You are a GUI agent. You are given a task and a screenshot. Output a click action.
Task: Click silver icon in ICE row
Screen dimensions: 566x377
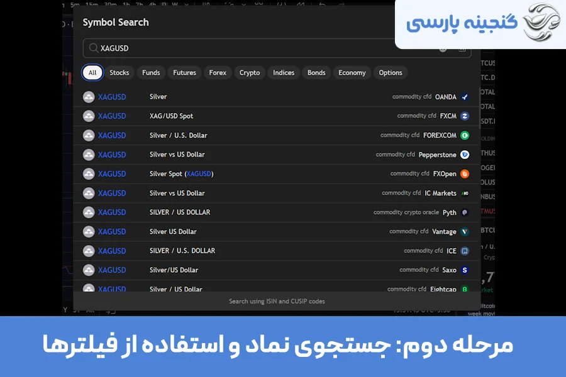point(89,251)
